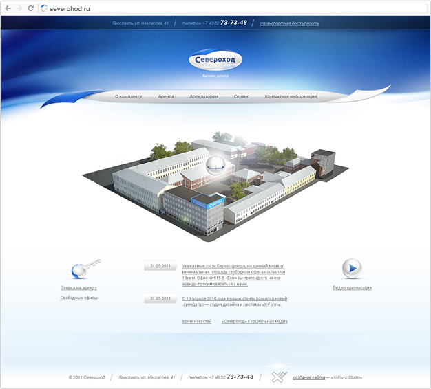Open the транспортная доступность link
Viewport: 431px width, 389px height.
[289, 23]
